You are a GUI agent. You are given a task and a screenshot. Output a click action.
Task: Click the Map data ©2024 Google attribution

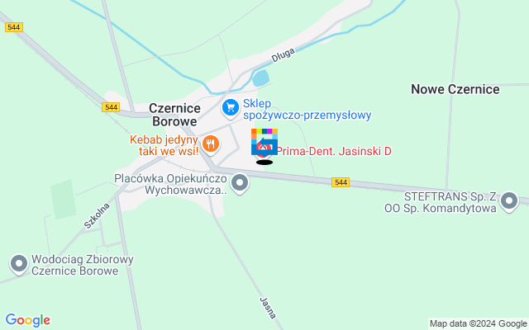(478, 324)
